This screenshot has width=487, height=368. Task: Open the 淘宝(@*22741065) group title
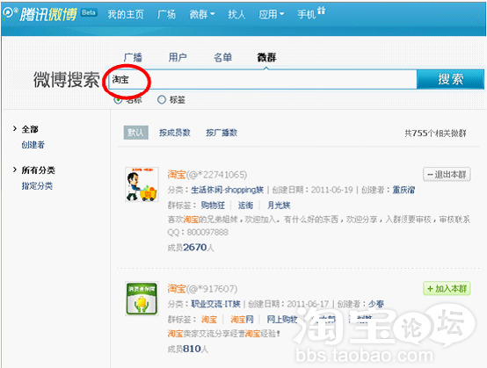(x=207, y=175)
